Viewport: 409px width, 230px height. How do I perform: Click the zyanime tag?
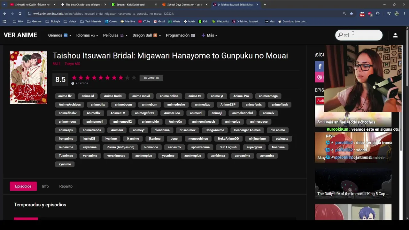point(65,164)
